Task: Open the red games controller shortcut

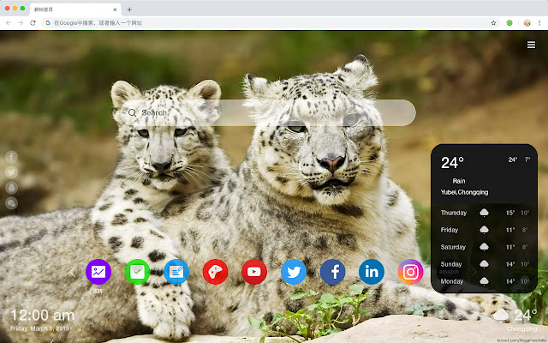Action: point(215,272)
